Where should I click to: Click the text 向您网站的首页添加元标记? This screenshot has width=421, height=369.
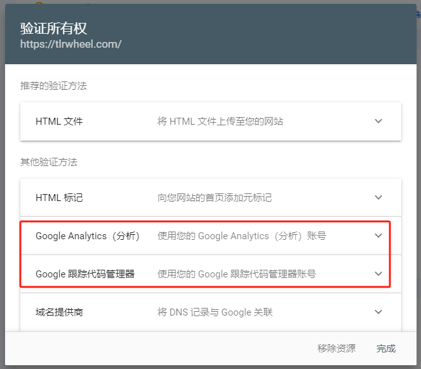(x=215, y=198)
